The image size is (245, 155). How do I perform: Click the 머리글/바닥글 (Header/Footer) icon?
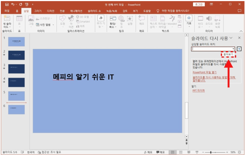163,19
